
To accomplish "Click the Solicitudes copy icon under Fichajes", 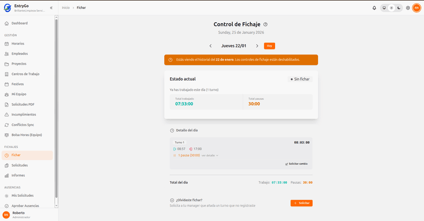I will pyautogui.click(x=7, y=165).
